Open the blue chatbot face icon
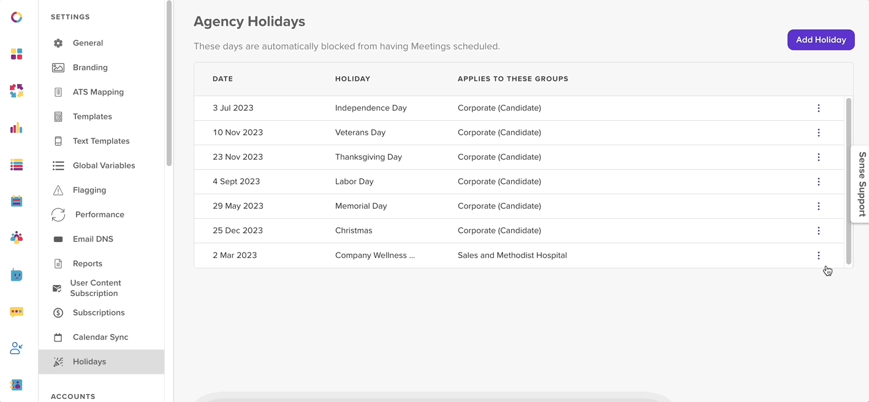The image size is (869, 402). pos(17,275)
